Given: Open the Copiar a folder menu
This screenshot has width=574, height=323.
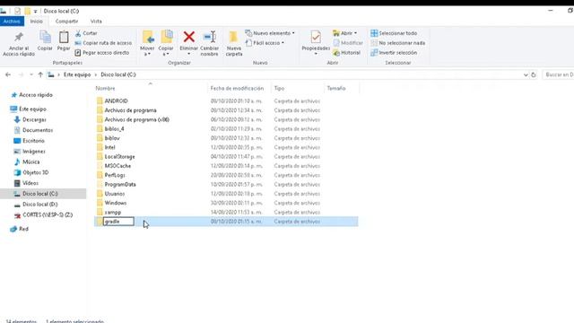Looking at the screenshot, I should pyautogui.click(x=166, y=44).
